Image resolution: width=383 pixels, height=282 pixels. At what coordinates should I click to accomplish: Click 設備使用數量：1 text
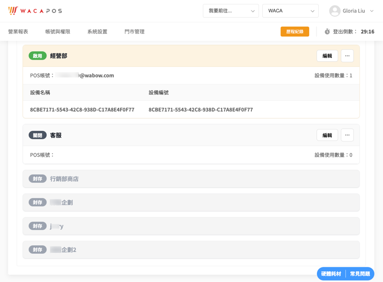click(333, 76)
